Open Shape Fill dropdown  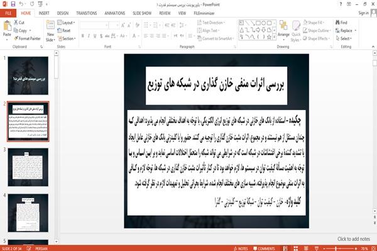(314, 23)
